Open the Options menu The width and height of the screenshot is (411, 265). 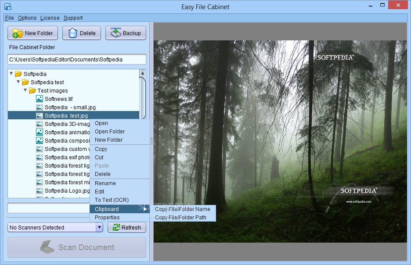tap(27, 18)
